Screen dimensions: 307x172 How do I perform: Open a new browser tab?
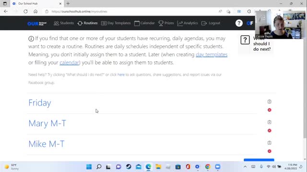click(x=68, y=3)
